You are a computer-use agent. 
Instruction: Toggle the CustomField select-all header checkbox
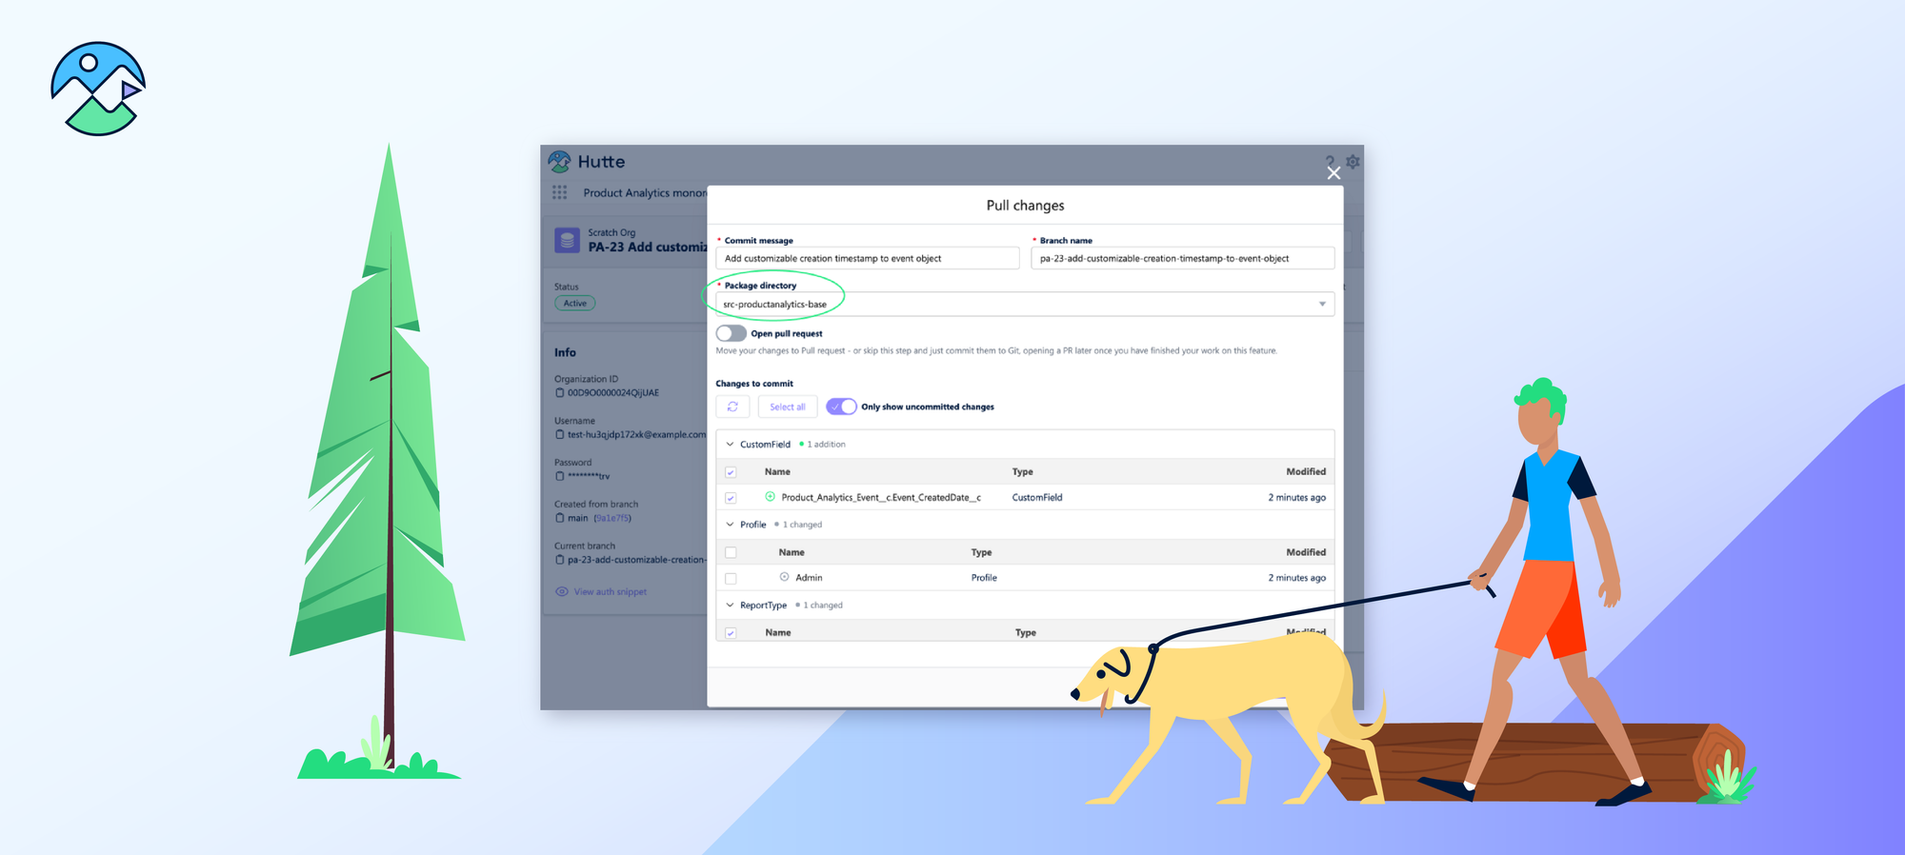[731, 472]
